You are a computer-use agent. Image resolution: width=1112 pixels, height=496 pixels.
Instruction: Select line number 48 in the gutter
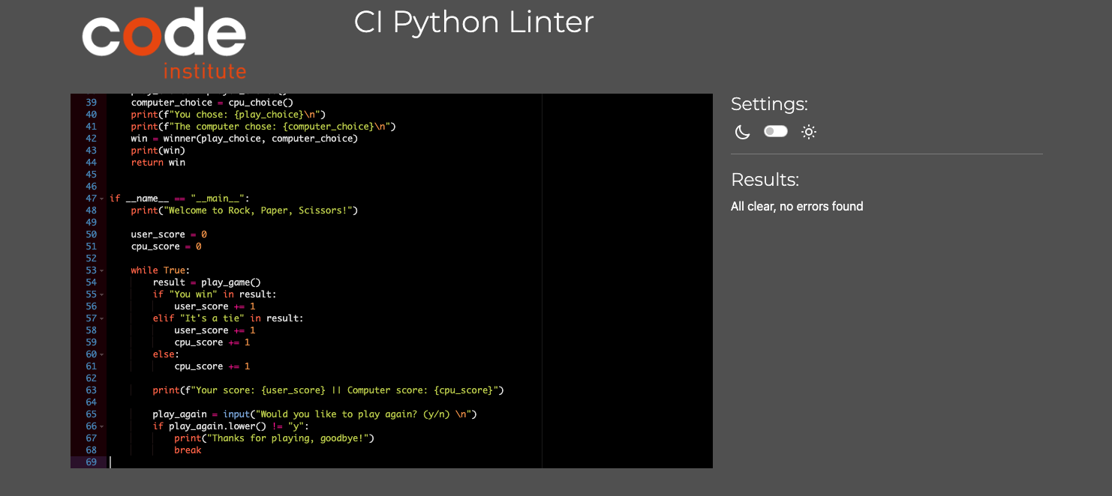tap(91, 210)
